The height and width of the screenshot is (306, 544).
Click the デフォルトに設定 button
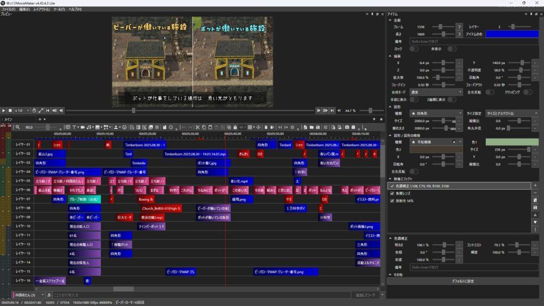(462, 281)
